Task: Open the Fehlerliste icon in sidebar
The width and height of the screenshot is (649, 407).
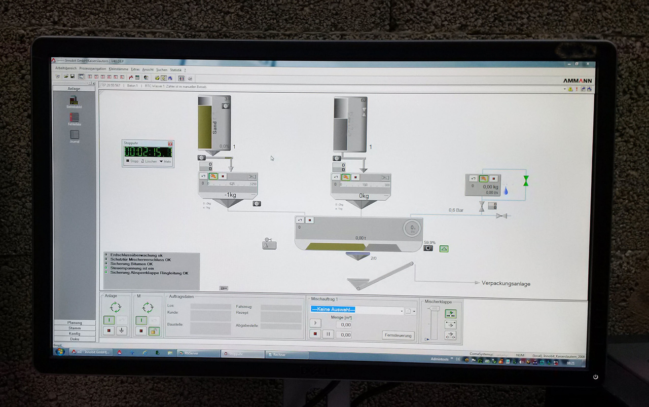Action: [x=74, y=119]
